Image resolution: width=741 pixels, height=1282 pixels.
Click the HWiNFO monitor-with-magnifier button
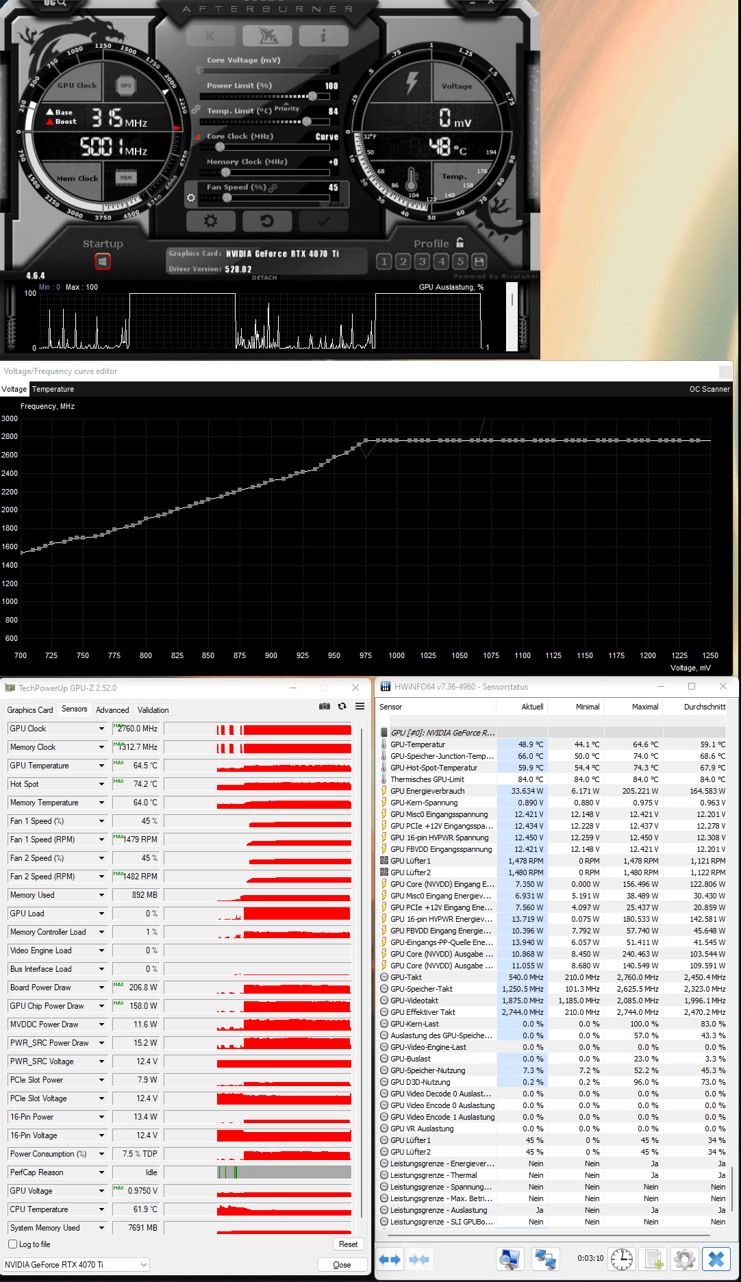[x=510, y=1259]
